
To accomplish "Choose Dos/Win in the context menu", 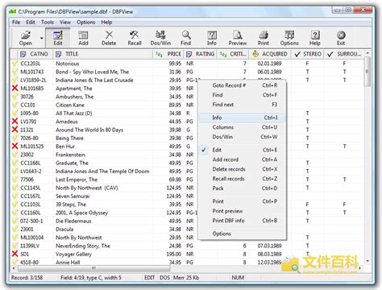I will (242, 137).
